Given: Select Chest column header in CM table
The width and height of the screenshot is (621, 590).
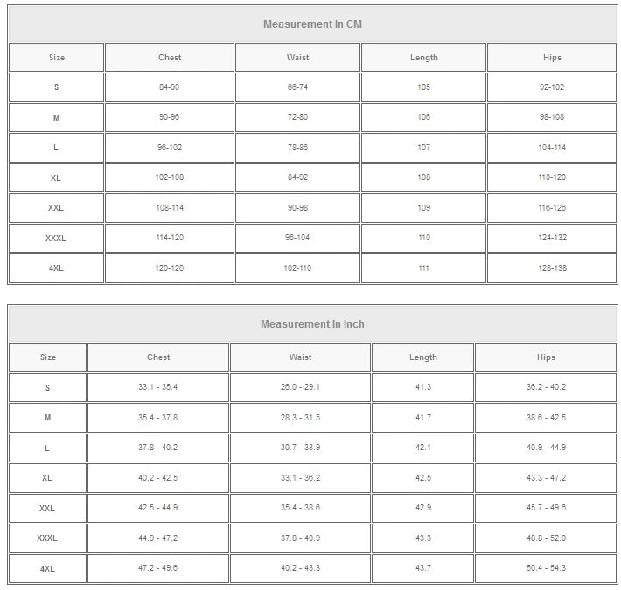Looking at the screenshot, I should tap(170, 58).
